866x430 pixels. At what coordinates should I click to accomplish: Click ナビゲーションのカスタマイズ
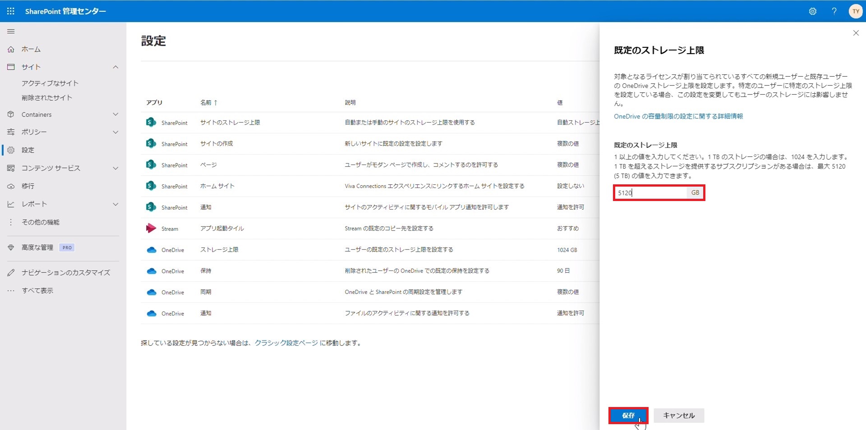(66, 273)
